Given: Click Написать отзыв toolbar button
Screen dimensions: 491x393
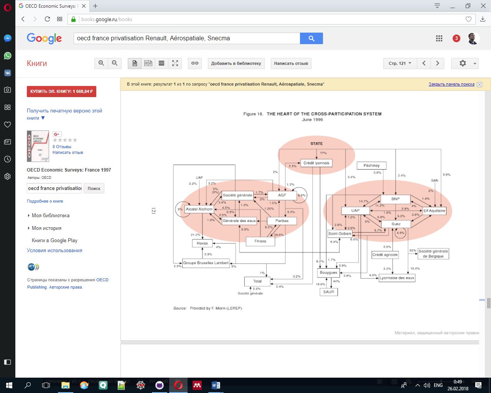Looking at the screenshot, I should pyautogui.click(x=291, y=63).
